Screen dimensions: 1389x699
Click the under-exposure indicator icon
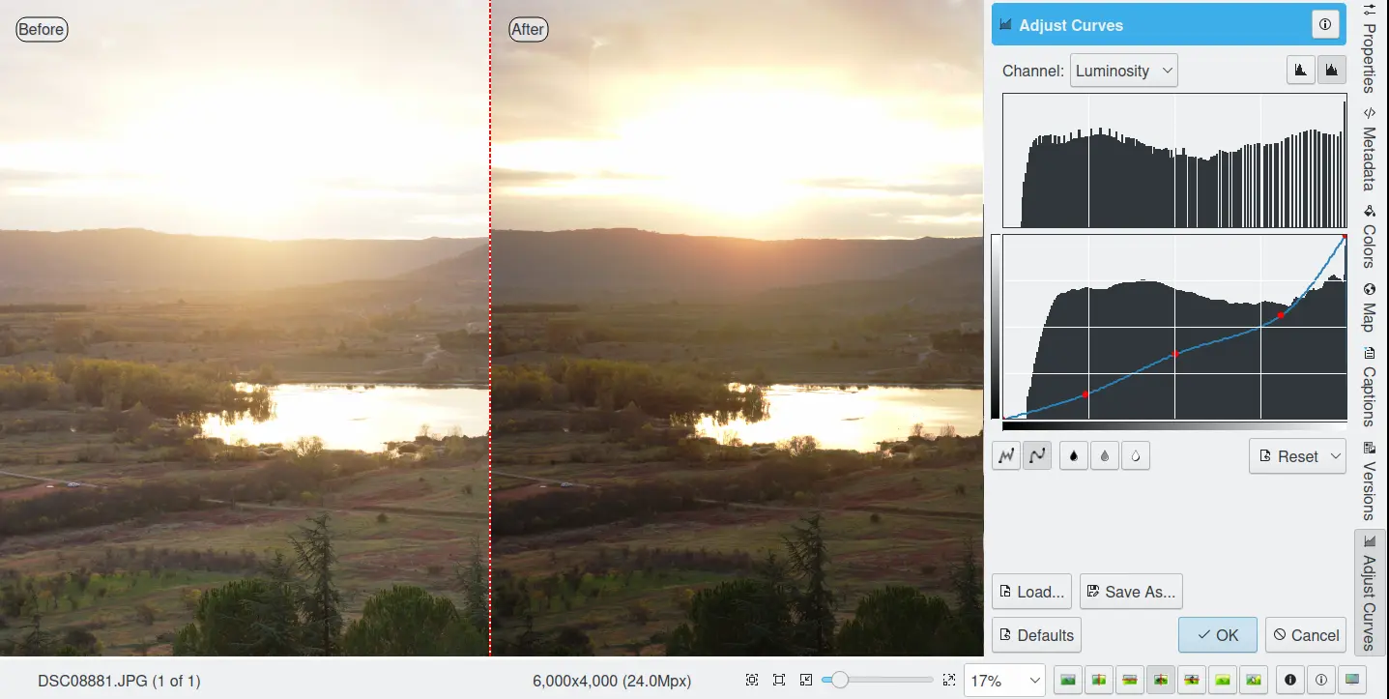[1289, 681]
